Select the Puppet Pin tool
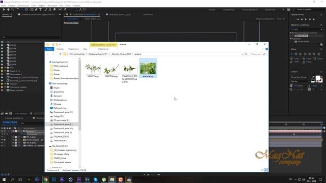The width and height of the screenshot is (326, 183). coord(65,10)
